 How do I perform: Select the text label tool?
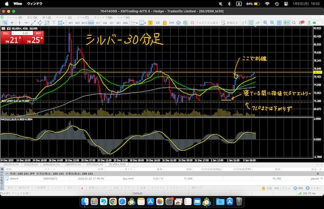[53, 23]
